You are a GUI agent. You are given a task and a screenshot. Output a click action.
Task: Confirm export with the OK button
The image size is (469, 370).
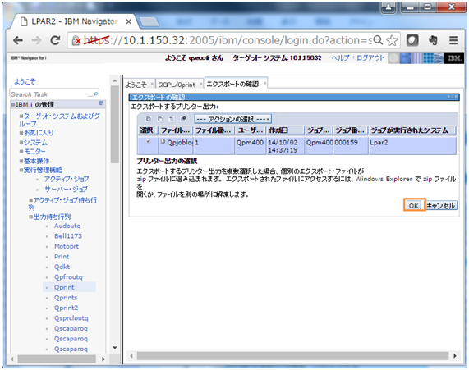(414, 205)
